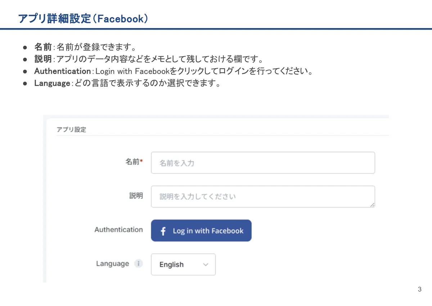The width and height of the screenshot is (432, 306).
Task: Click the 説明 label beside the text area
Action: pos(136,196)
